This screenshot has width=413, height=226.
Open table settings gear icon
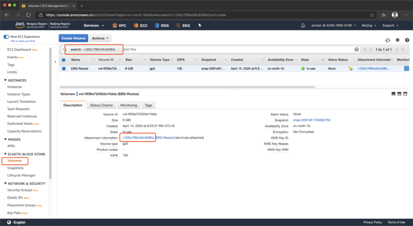pos(397,40)
